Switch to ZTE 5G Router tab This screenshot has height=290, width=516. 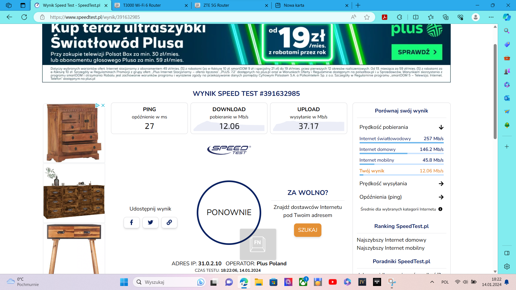[231, 5]
